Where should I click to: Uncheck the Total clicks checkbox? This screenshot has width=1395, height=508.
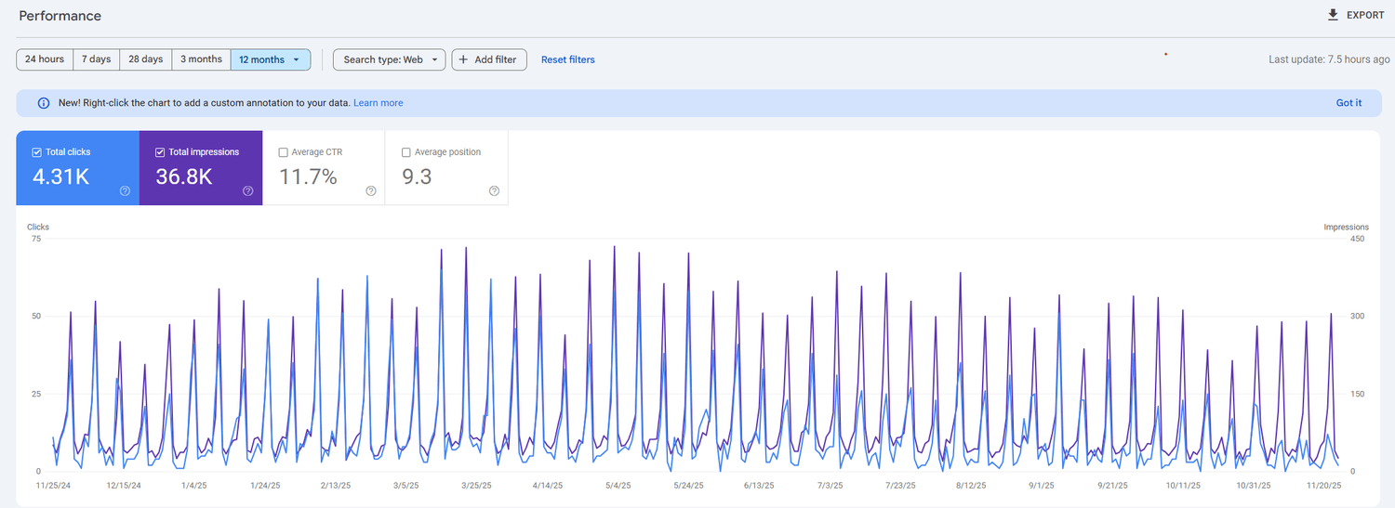tap(36, 152)
